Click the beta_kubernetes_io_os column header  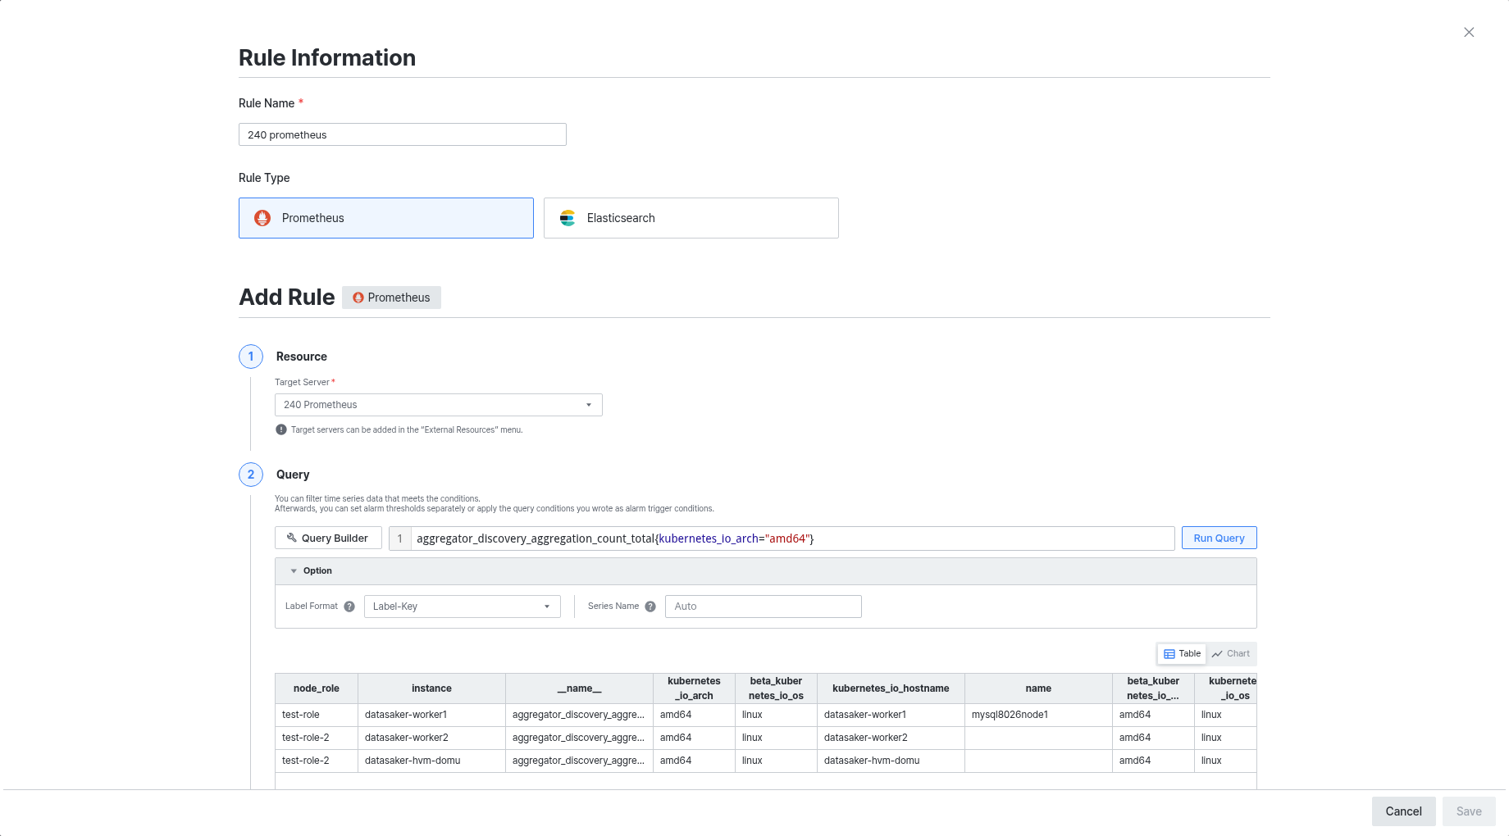(776, 688)
